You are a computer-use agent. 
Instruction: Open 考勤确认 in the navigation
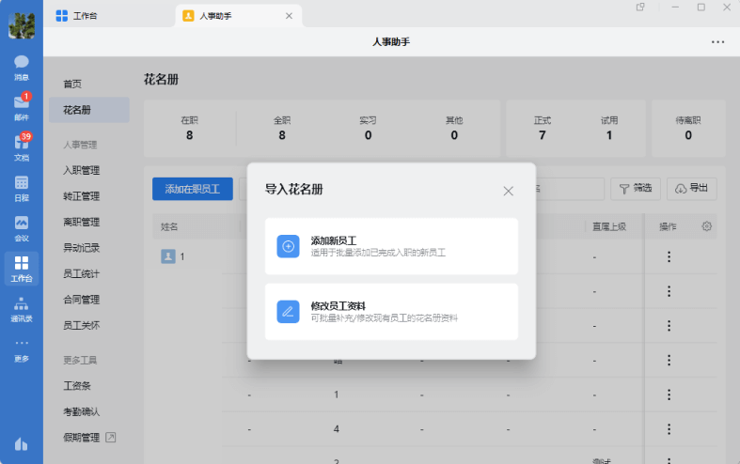pos(81,412)
